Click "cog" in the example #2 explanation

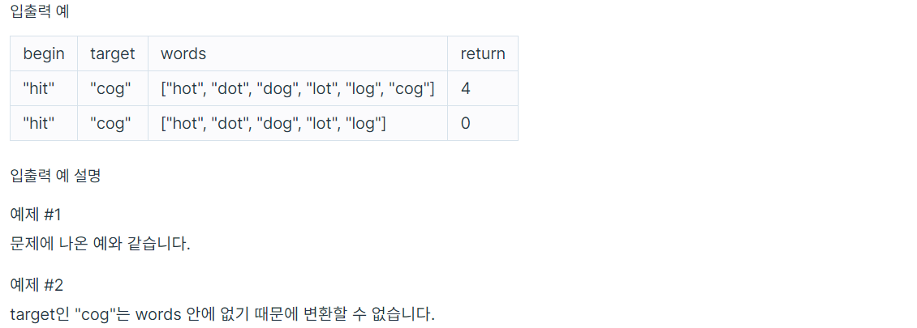[x=95, y=314]
